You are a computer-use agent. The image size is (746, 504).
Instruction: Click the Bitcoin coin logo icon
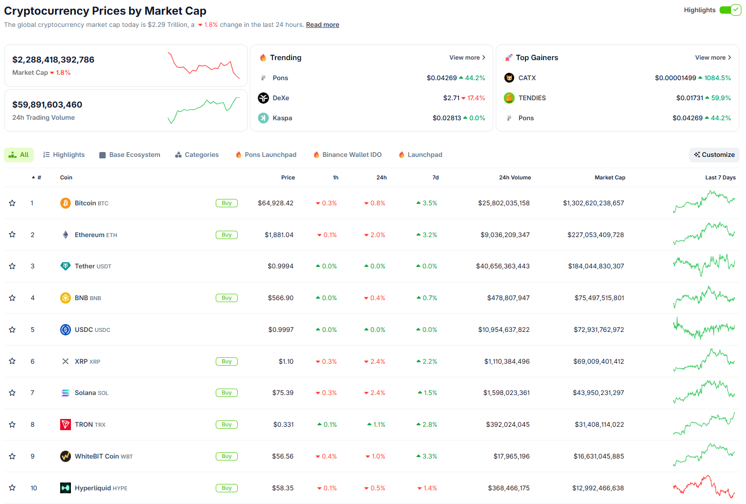click(66, 203)
